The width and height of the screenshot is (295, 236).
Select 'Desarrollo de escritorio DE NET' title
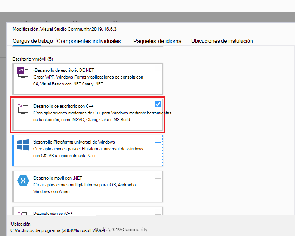63,70
